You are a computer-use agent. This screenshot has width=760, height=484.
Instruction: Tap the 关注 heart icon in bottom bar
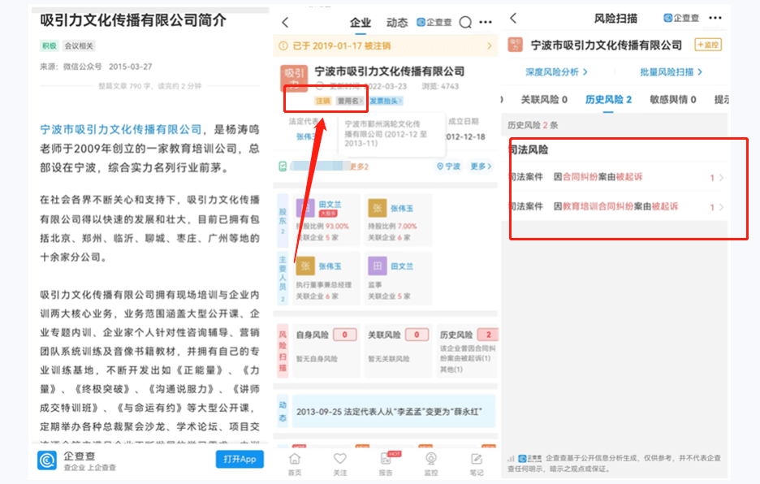pos(339,460)
